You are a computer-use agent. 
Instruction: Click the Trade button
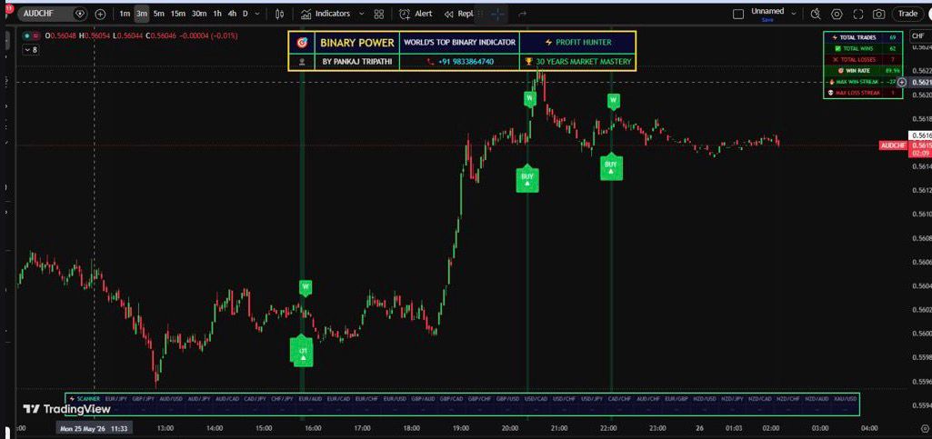tap(907, 14)
